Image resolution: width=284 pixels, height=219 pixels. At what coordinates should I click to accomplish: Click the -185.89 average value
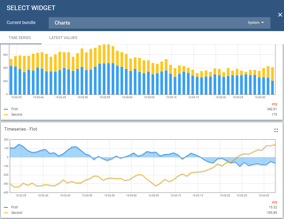[x=271, y=213]
